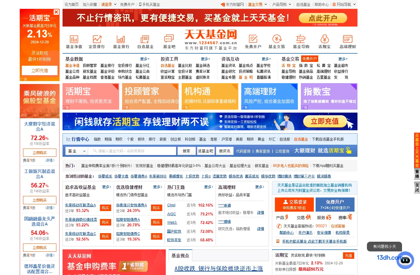The width and height of the screenshot is (420, 275).
Task: Click 购买 for 东吴移动互联混合A
Action: tap(105, 208)
